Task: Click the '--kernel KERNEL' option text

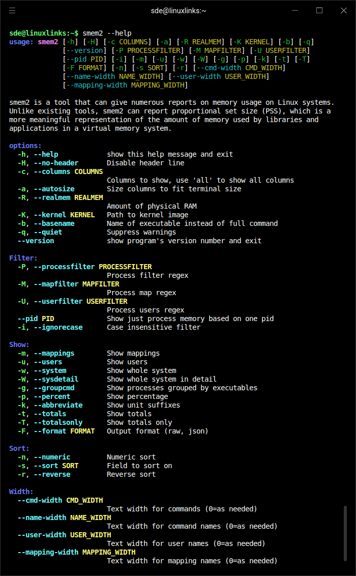Action: [x=64, y=215]
